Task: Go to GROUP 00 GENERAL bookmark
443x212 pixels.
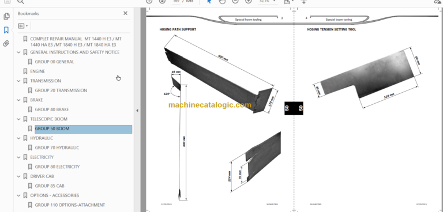Action: (x=55, y=62)
